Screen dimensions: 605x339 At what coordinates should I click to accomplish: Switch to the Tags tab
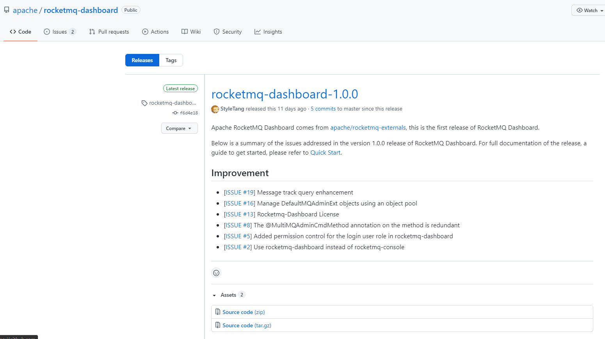(171, 60)
